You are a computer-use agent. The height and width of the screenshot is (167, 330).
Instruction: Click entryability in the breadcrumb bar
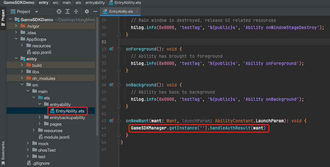(x=95, y=3)
